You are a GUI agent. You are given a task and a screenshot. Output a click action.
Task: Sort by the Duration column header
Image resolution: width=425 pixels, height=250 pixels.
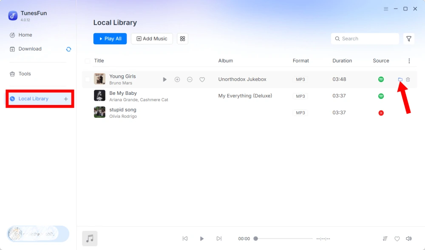(342, 61)
